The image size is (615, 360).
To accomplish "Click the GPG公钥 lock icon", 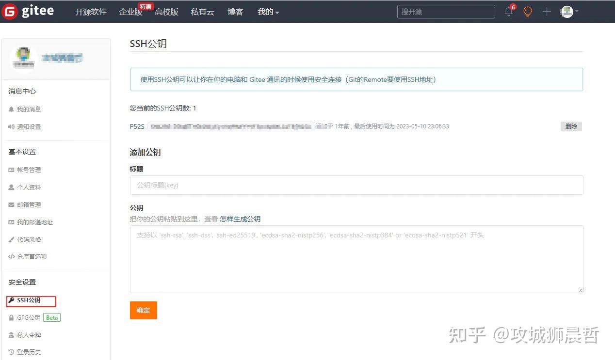I will [x=12, y=317].
